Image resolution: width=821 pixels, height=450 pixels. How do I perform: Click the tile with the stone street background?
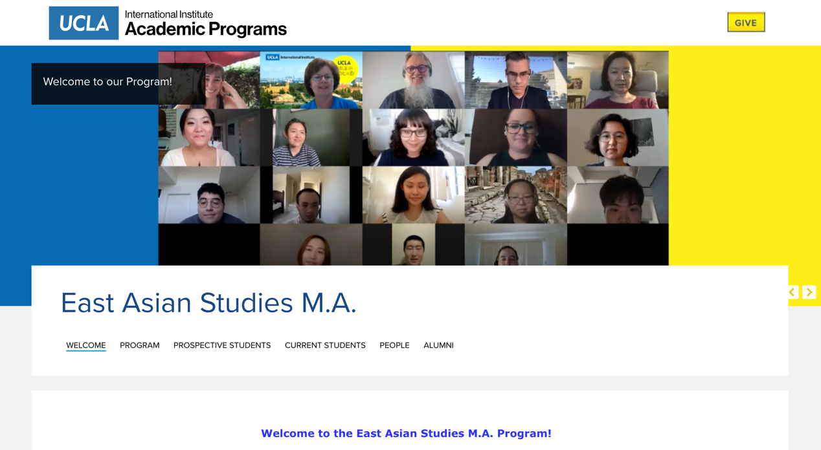click(x=515, y=195)
